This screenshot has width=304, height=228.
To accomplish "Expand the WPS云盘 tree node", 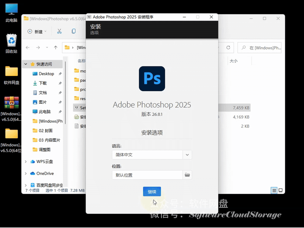I will coord(26,161).
